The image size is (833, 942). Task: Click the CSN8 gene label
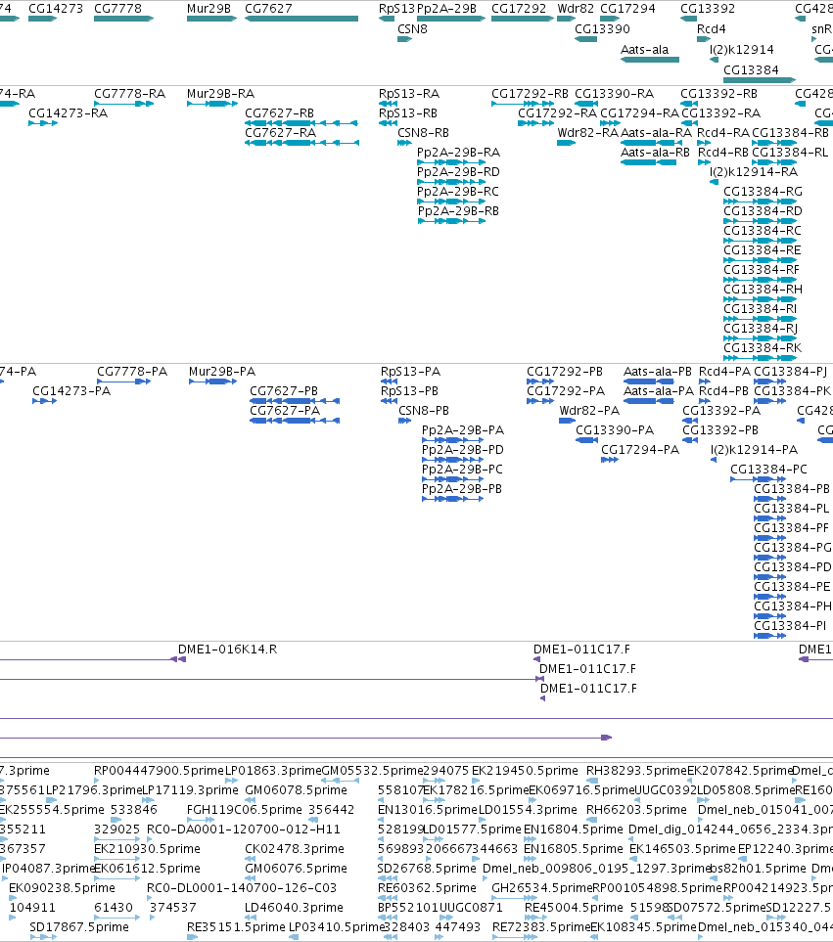coord(412,28)
